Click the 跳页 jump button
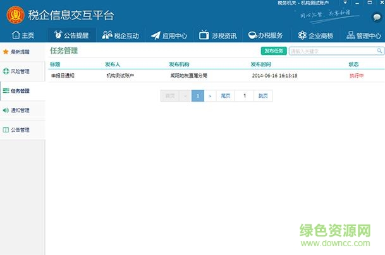The image size is (385, 255). [x=263, y=96]
